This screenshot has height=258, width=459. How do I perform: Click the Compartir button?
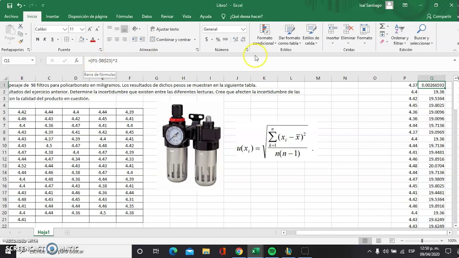pos(439,16)
